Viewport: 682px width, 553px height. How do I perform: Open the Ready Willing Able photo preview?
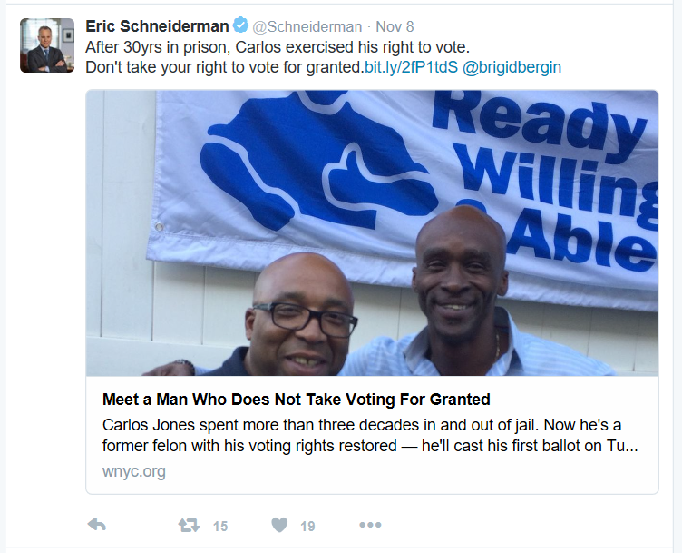click(372, 233)
